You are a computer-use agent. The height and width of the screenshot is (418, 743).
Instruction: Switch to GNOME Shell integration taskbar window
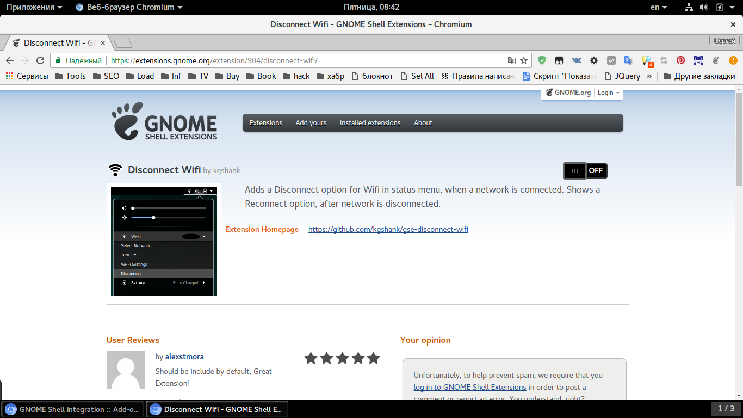pos(73,409)
